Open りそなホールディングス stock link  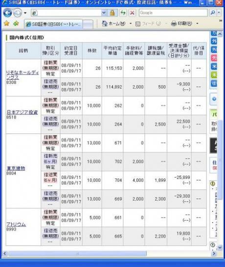point(22,75)
